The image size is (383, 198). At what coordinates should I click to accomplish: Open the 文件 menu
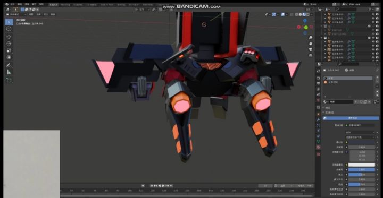pos(12,4)
